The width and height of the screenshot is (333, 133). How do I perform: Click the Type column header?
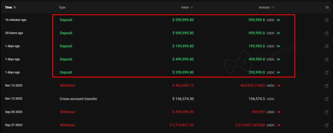click(x=62, y=7)
